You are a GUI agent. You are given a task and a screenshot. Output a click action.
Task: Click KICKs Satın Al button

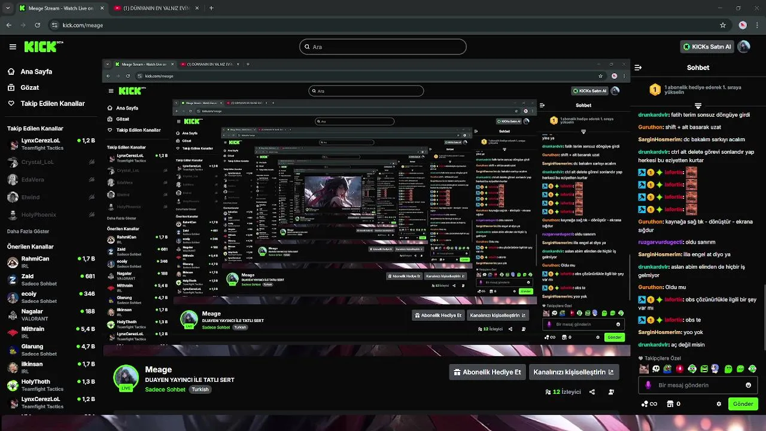(707, 47)
